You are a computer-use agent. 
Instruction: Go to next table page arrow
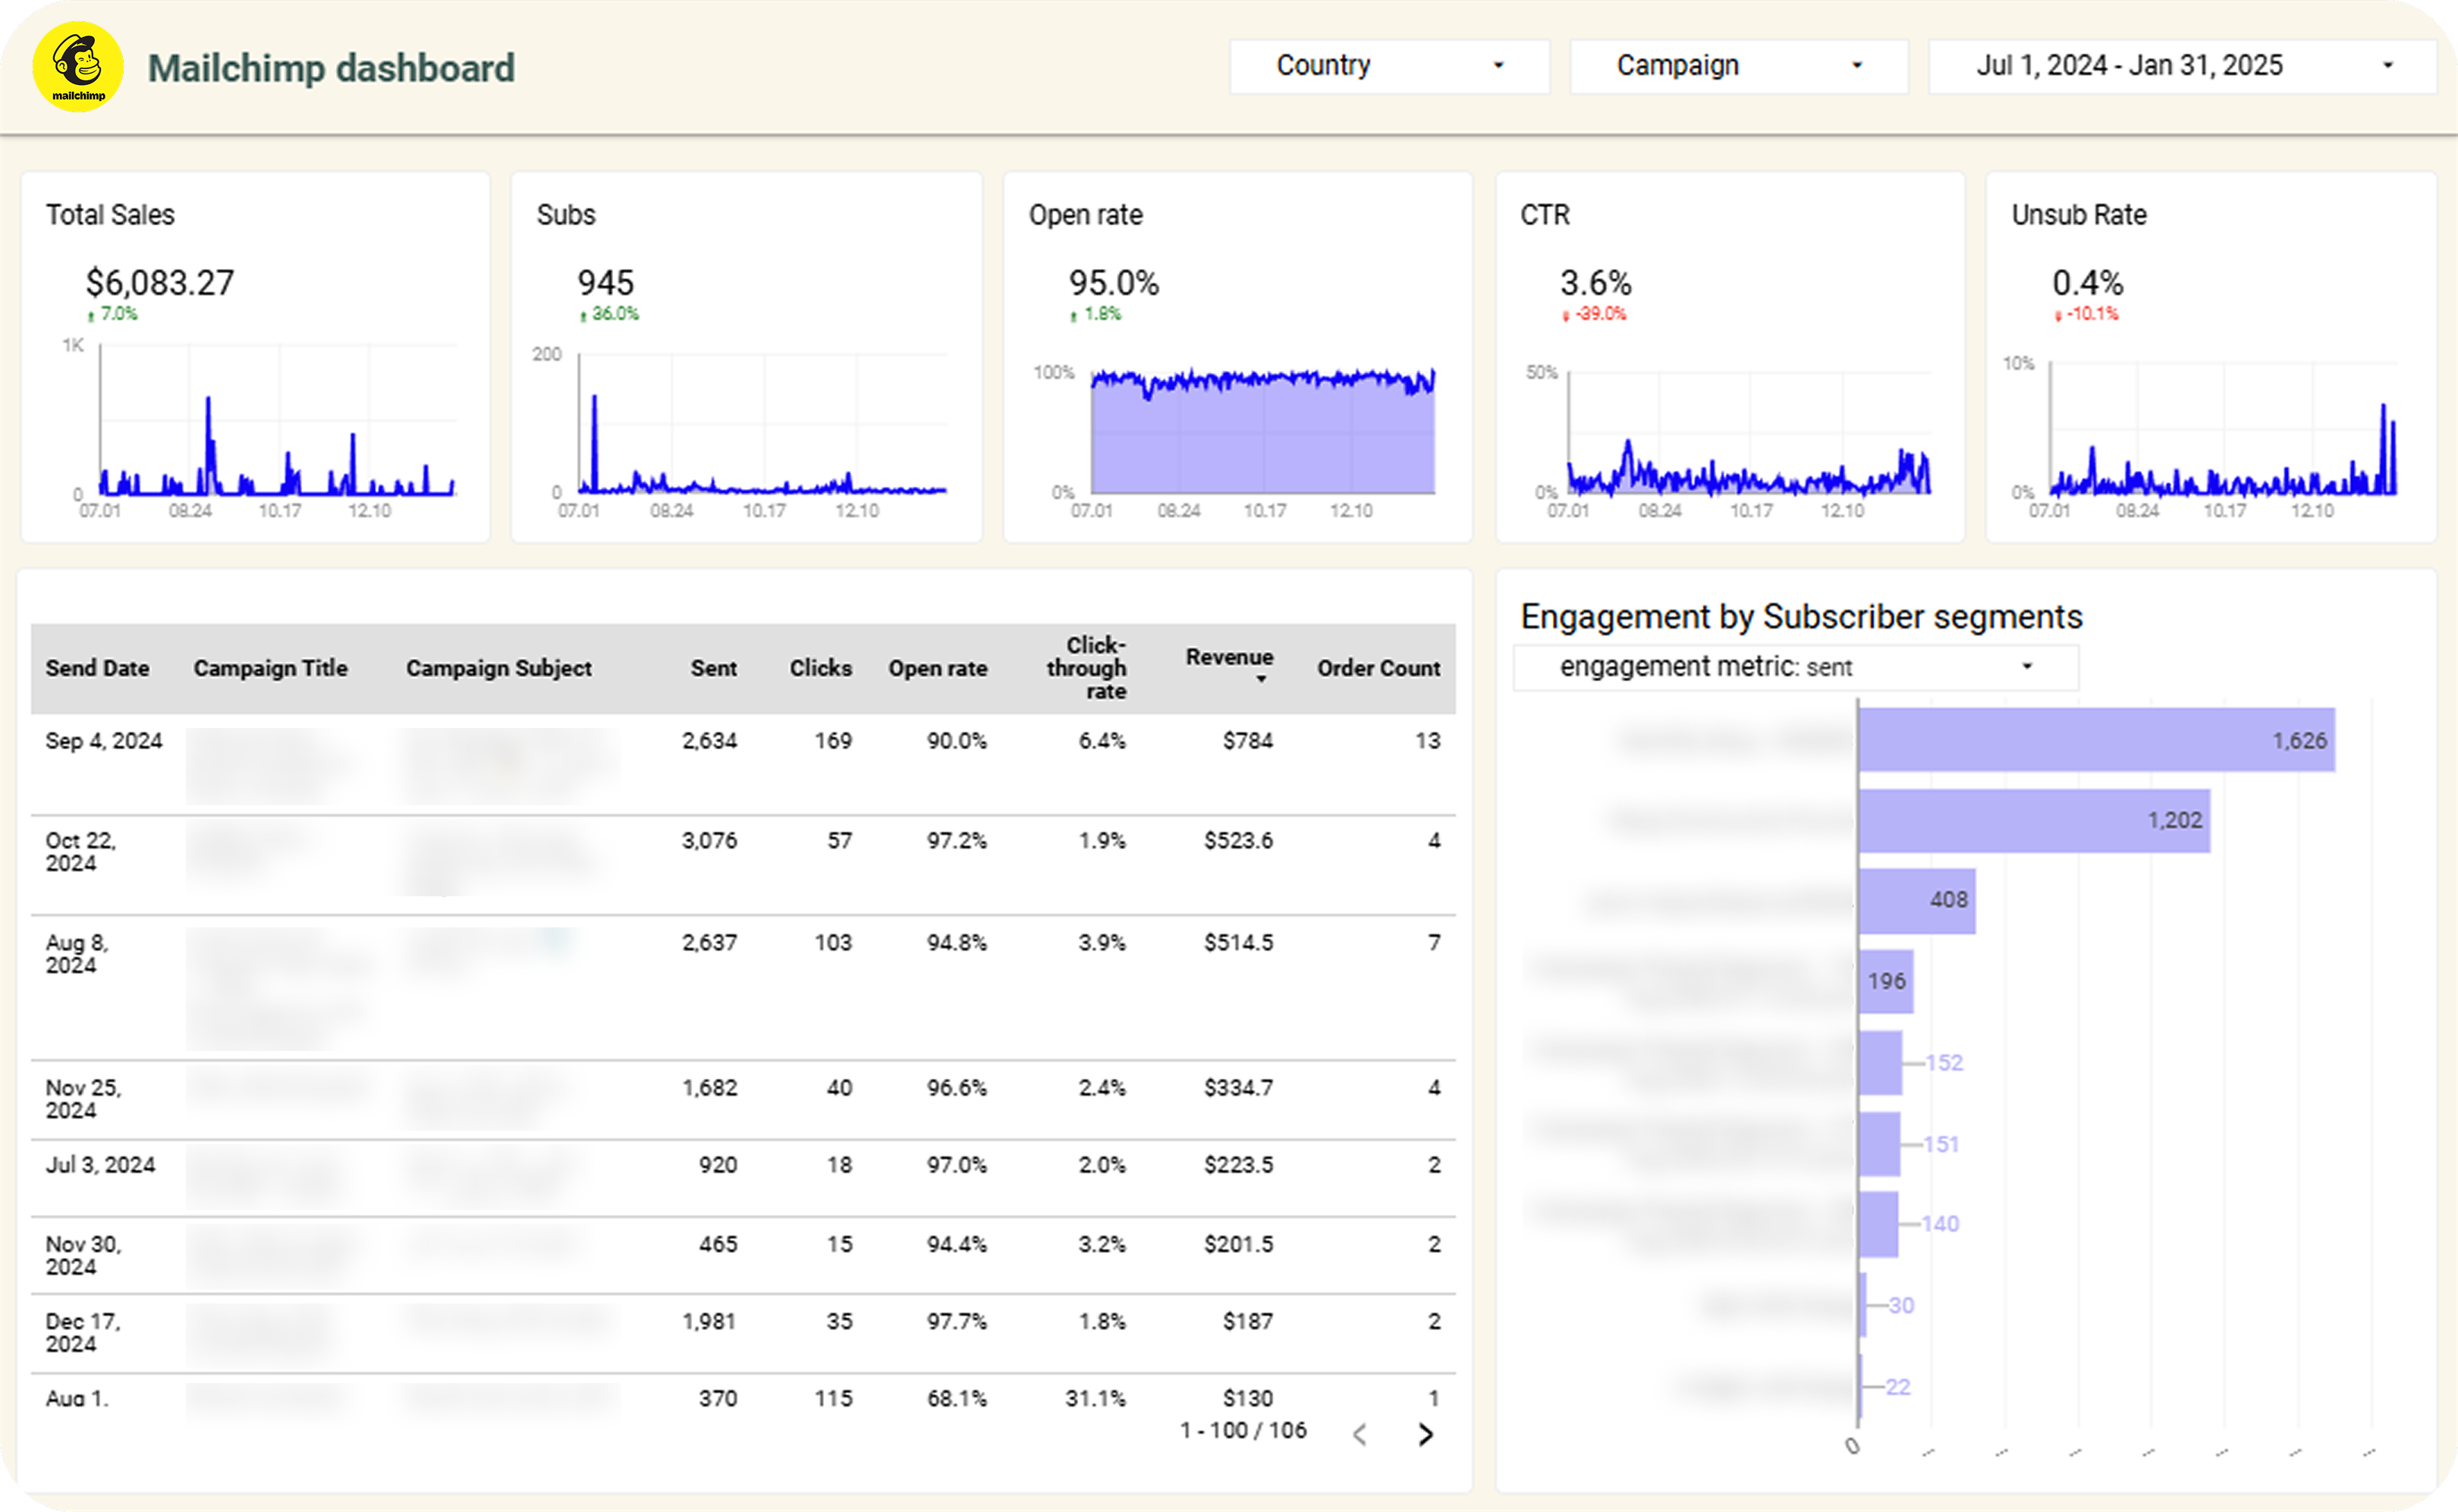1425,1435
